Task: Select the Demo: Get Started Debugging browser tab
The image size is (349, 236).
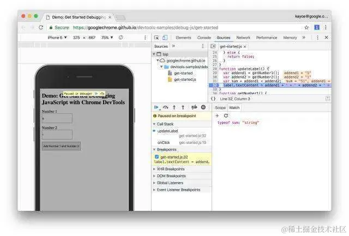Action: click(79, 17)
